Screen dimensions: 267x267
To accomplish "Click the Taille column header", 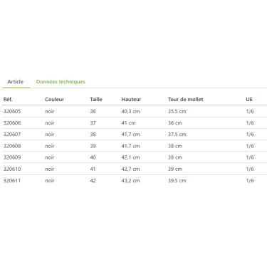I will [x=96, y=99].
